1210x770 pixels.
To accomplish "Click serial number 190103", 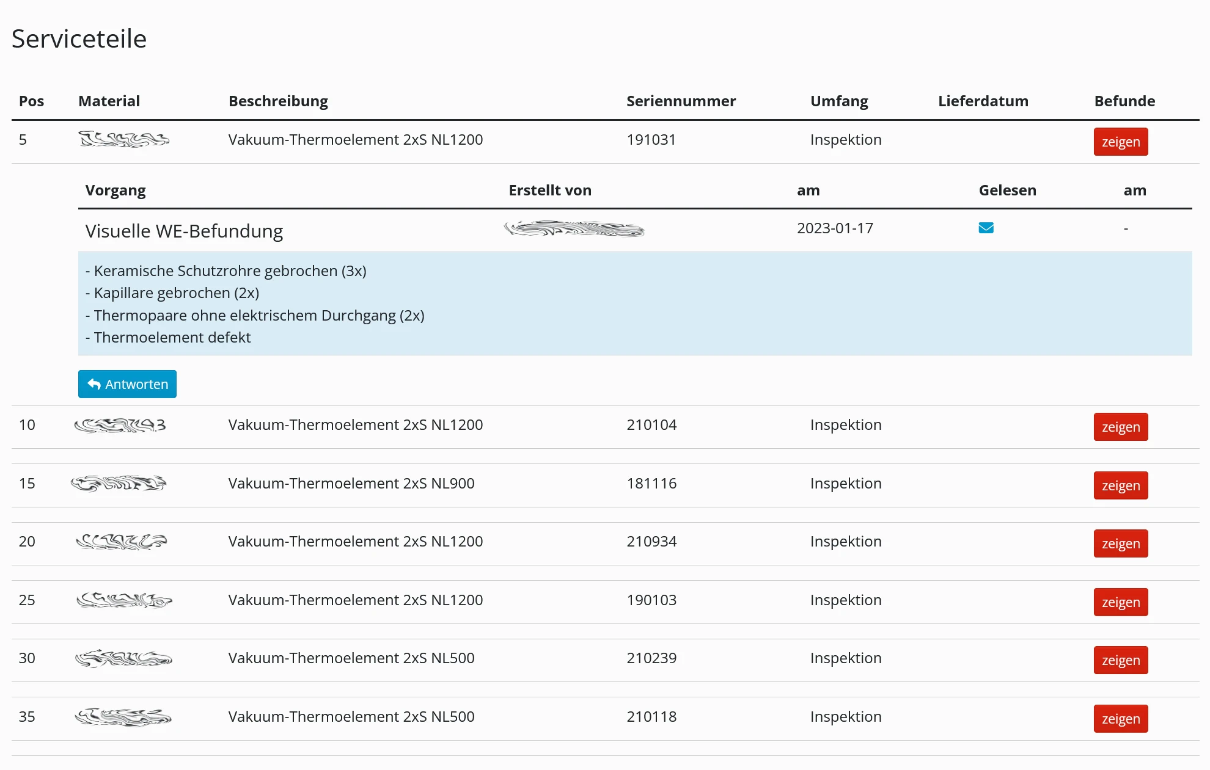I will coord(651,600).
